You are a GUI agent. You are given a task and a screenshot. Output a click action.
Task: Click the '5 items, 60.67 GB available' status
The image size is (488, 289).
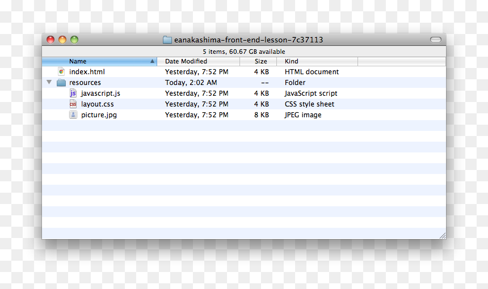point(244,52)
